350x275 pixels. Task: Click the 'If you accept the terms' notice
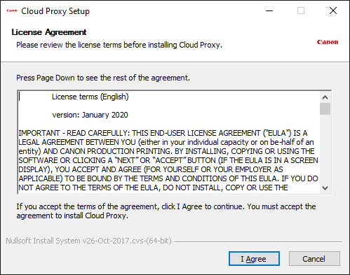(166, 211)
